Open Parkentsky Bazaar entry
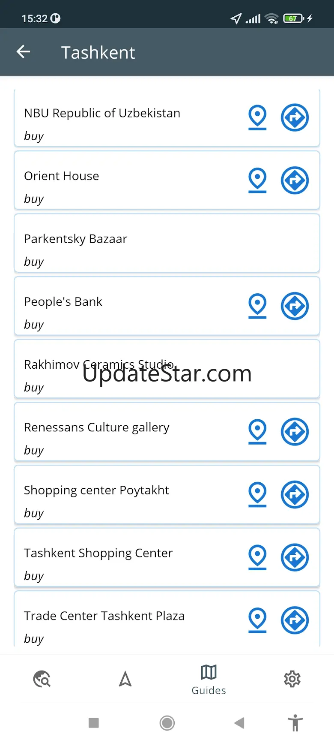The width and height of the screenshot is (334, 743). pos(167,243)
